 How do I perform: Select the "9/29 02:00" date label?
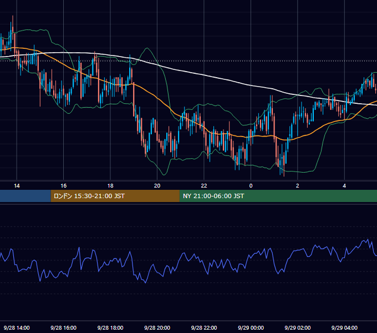coord(297,327)
